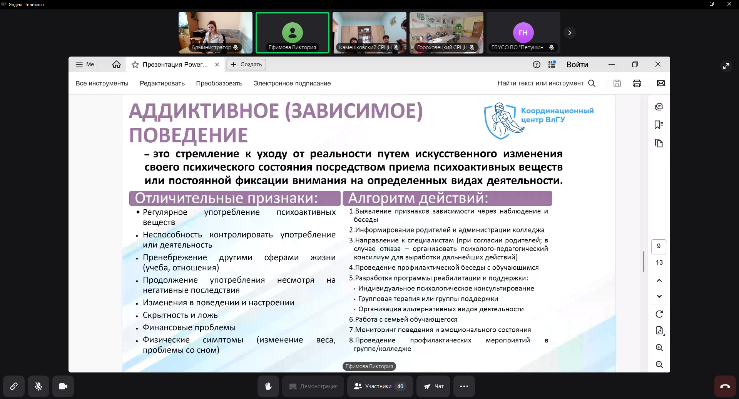
Task: Open the bookmarks panel icon
Action: point(659,125)
